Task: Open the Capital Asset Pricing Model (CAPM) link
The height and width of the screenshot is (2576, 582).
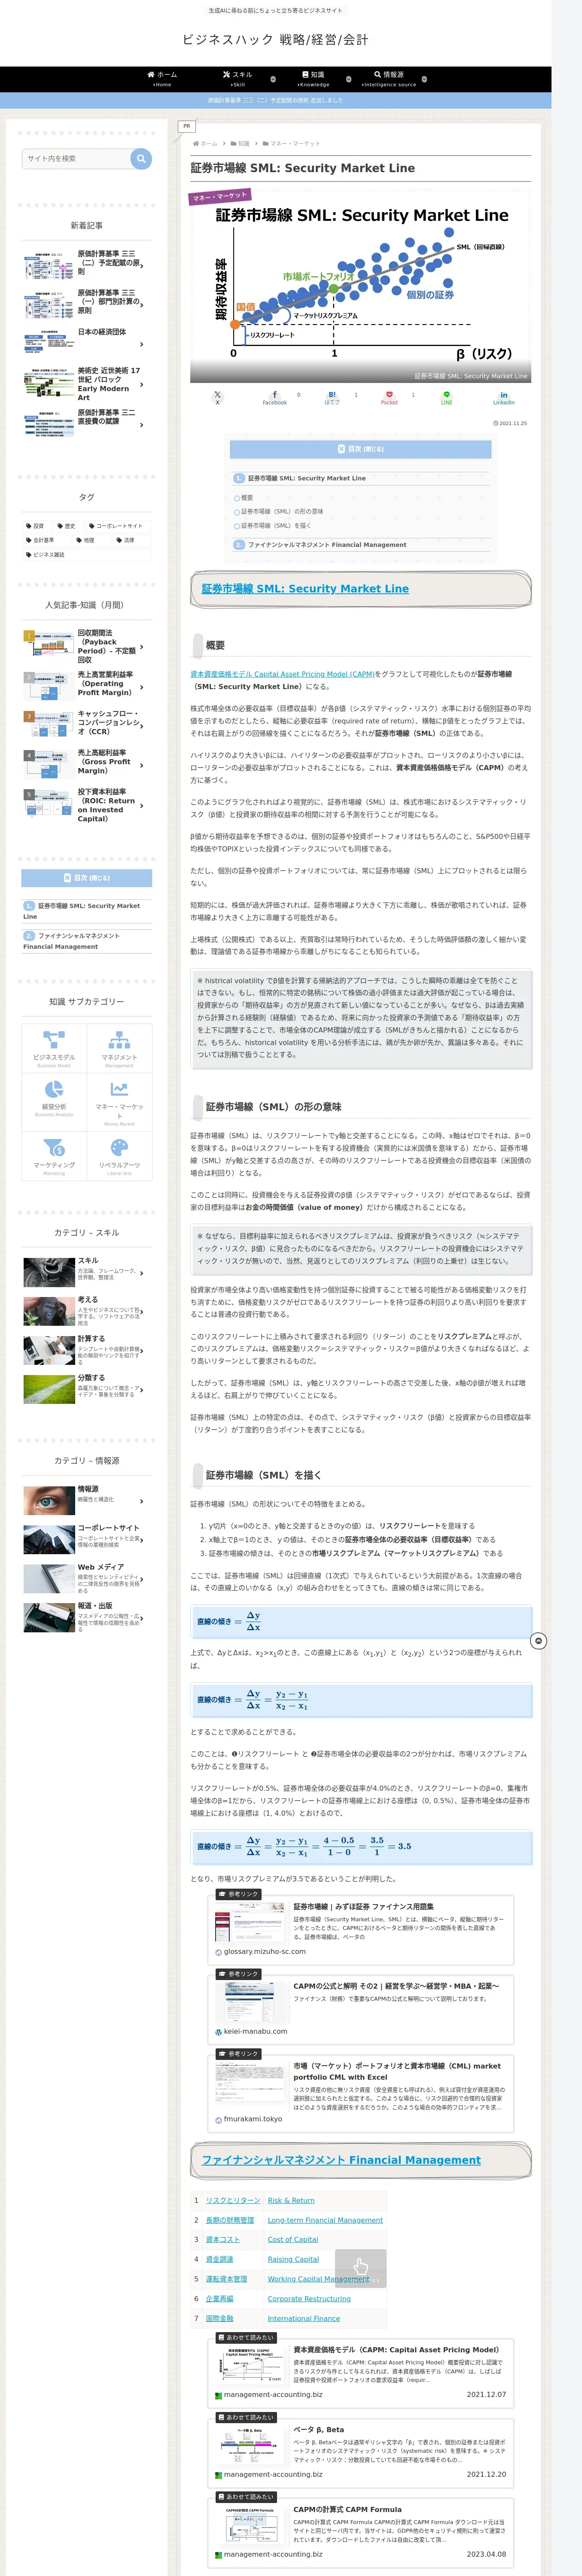Action: coord(282,674)
